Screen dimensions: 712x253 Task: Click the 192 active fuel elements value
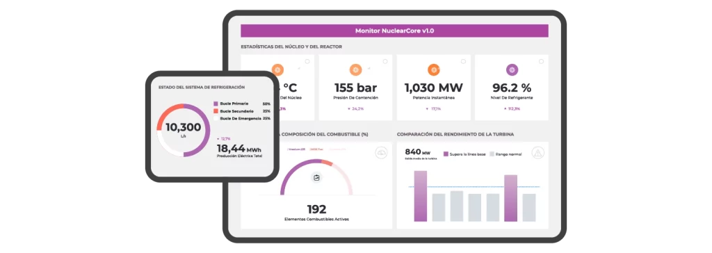pyautogui.click(x=316, y=209)
